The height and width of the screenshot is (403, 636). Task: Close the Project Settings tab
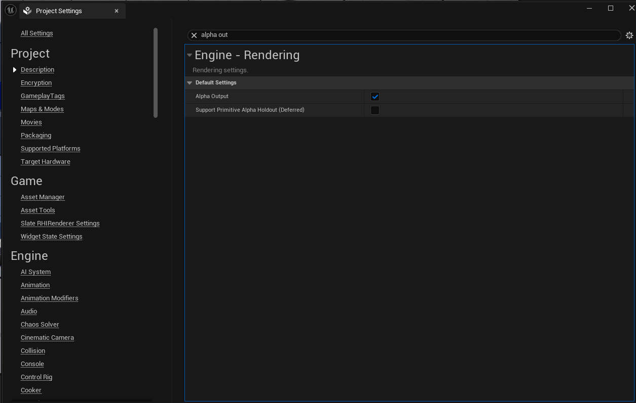coord(117,11)
